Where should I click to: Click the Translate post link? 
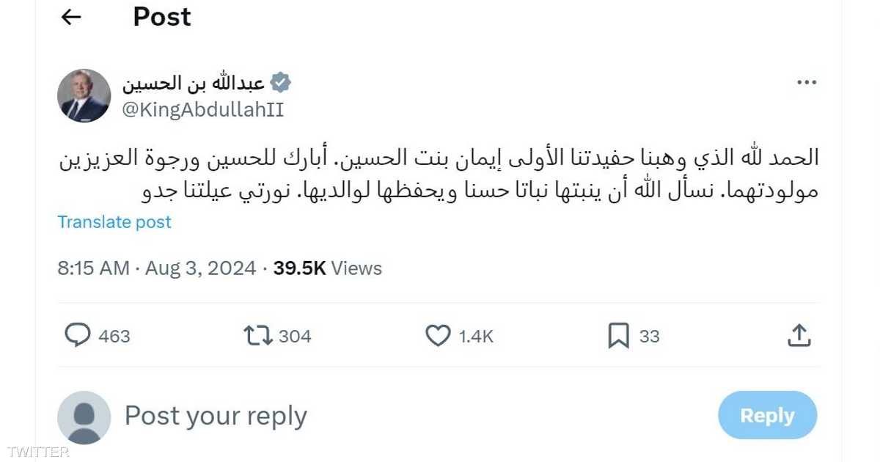[x=114, y=222]
